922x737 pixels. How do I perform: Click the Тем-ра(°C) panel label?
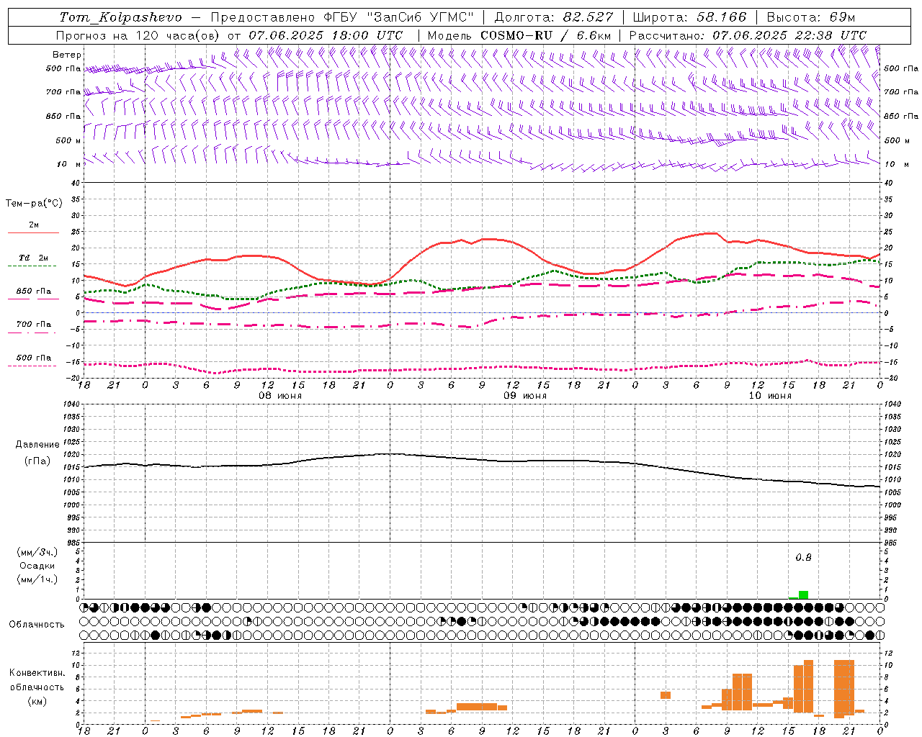[34, 204]
